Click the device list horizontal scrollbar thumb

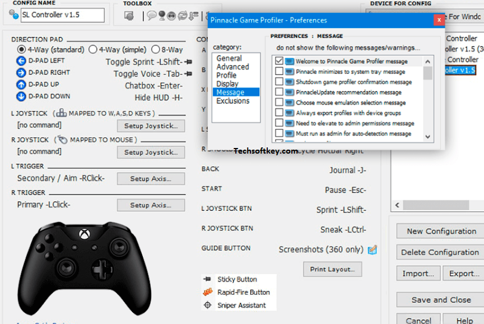pyautogui.click(x=436, y=205)
